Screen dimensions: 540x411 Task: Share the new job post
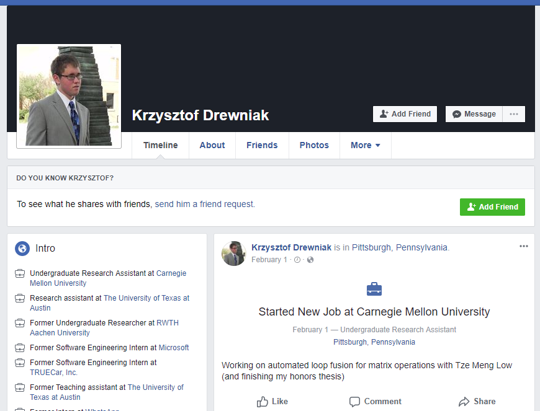click(477, 401)
